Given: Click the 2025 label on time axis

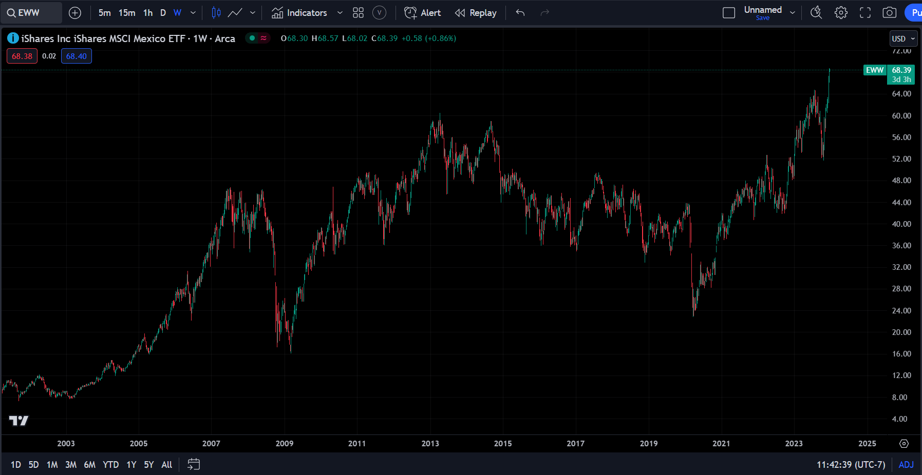Looking at the screenshot, I should (867, 444).
